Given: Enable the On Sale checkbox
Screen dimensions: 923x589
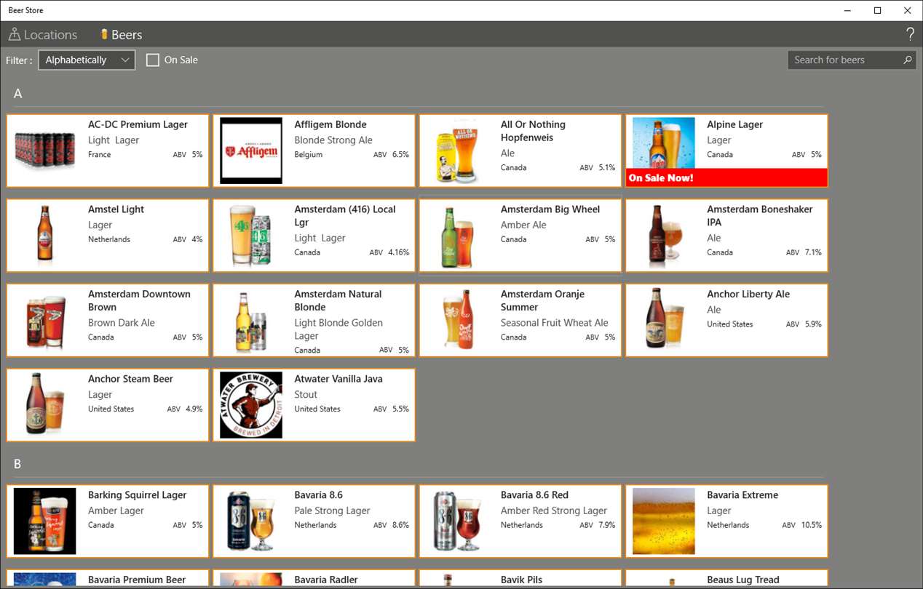Looking at the screenshot, I should (x=153, y=60).
